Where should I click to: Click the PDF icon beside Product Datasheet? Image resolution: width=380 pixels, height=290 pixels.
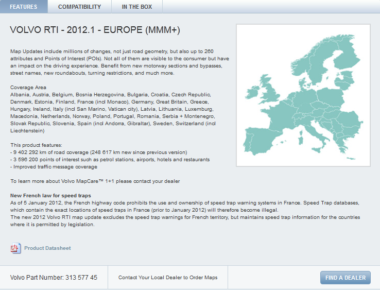tap(16, 248)
